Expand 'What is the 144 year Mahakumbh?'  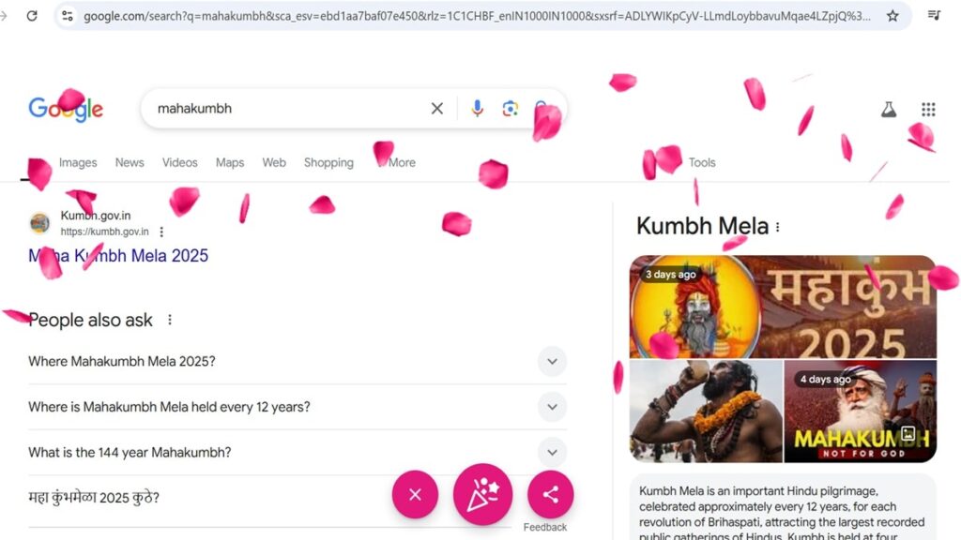(x=297, y=452)
